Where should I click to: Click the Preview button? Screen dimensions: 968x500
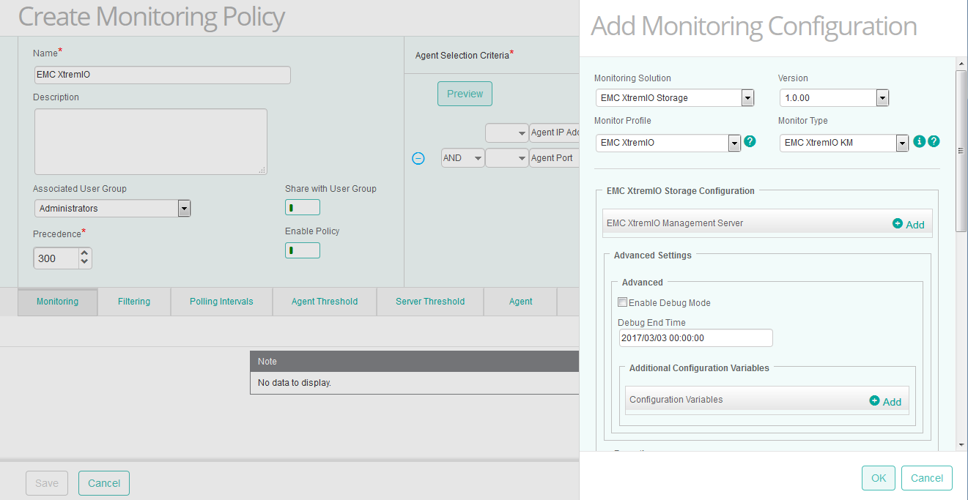pyautogui.click(x=465, y=93)
